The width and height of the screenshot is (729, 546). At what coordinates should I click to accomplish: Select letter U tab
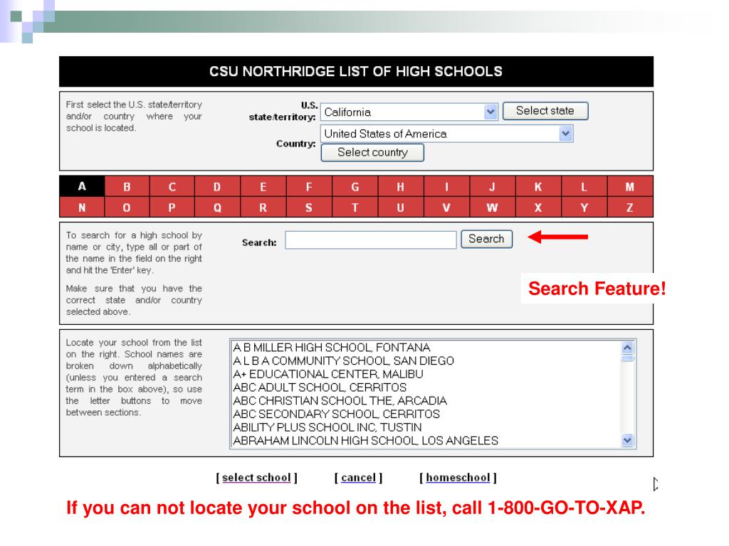[x=401, y=207]
